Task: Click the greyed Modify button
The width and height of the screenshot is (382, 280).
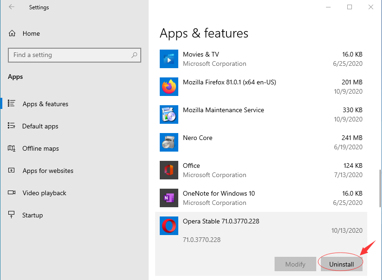Action: pos(295,264)
